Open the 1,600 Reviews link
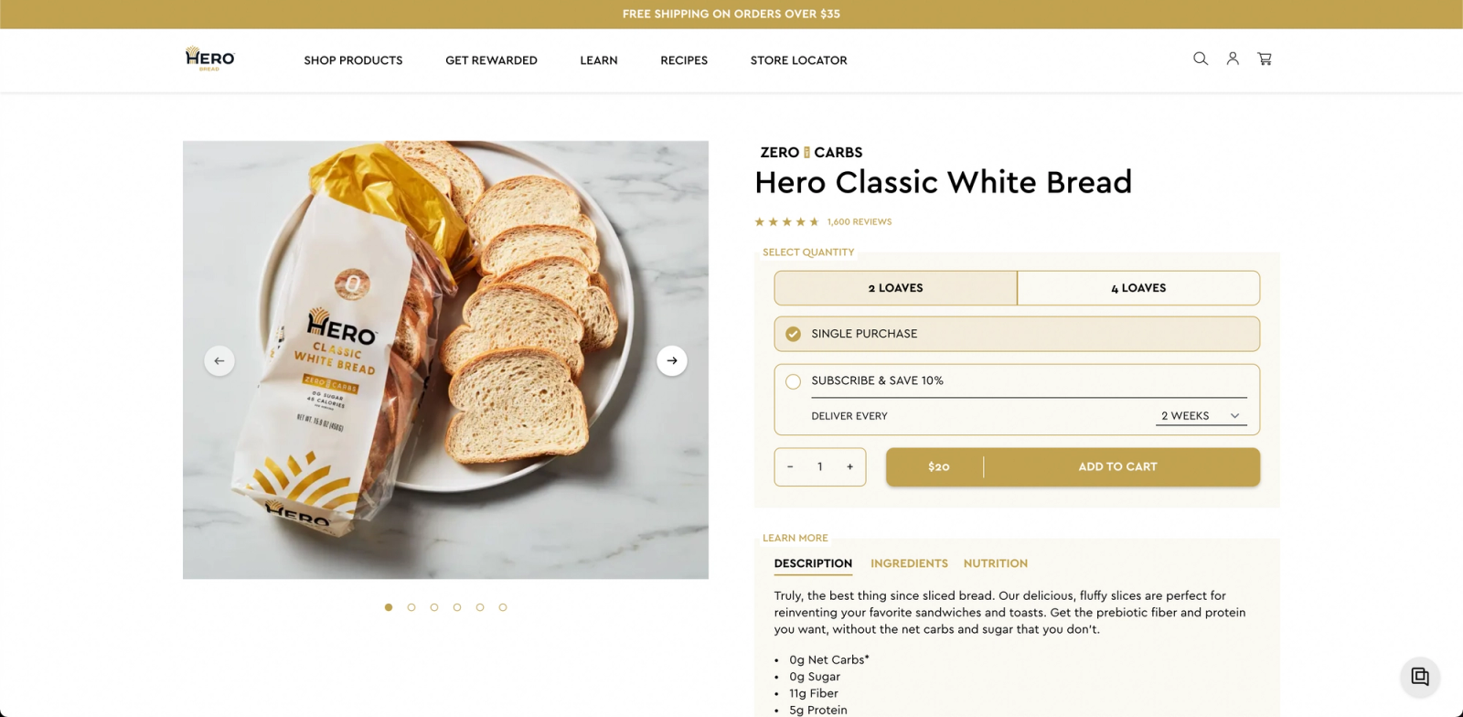Viewport: 1463px width, 717px height. pos(858,220)
